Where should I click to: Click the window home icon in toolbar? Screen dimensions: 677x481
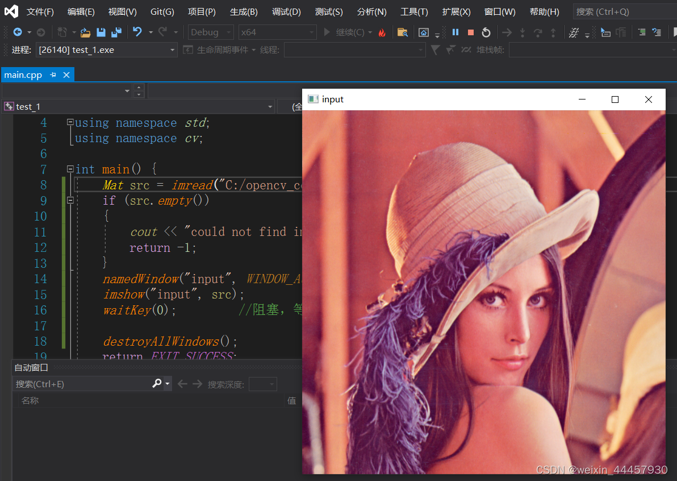pos(424,32)
